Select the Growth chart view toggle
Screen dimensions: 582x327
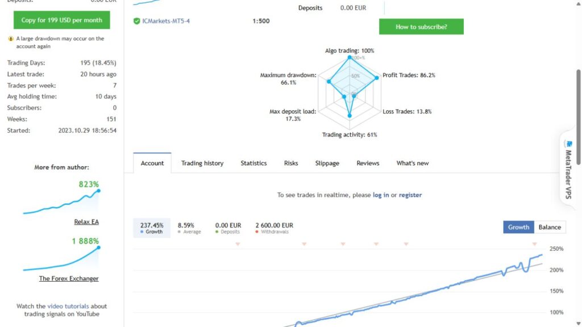[518, 227]
